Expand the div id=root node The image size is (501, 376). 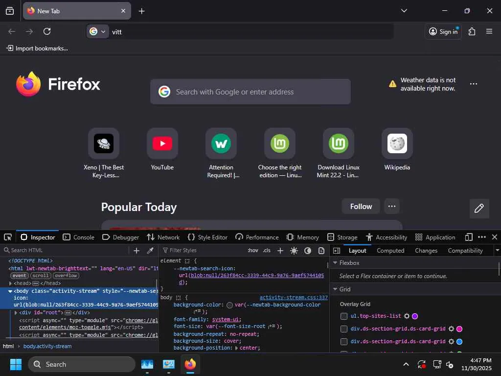tap(16, 313)
